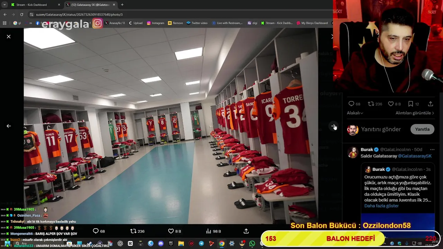The image size is (443, 249).
Task: Close the photo viewer with the X icon
Action: [9, 36]
